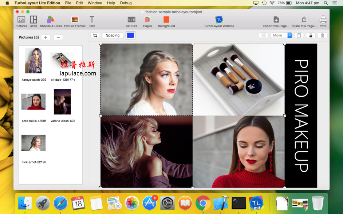Select valerie-elash-623 thumbnail
343x214 pixels.
(62, 101)
